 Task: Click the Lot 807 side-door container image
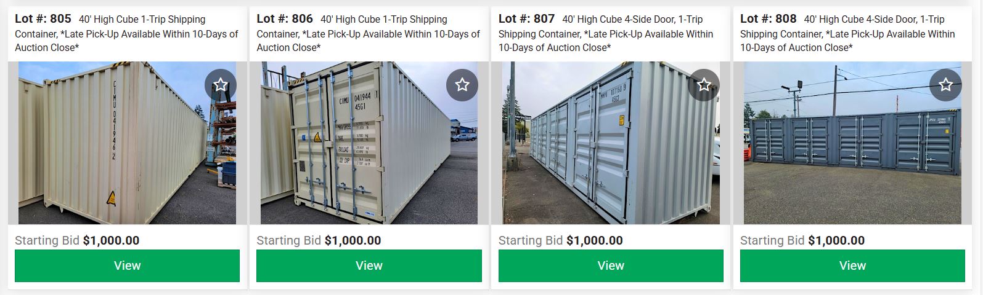[x=611, y=143]
